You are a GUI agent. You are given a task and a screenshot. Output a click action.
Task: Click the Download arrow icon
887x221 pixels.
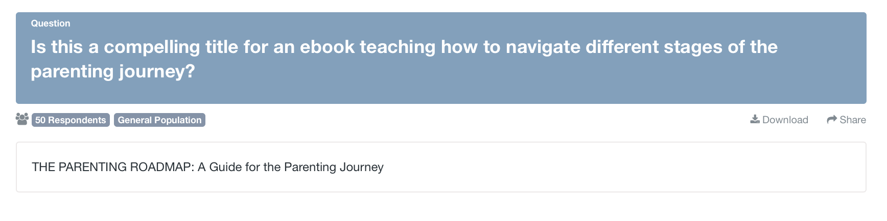coord(755,119)
